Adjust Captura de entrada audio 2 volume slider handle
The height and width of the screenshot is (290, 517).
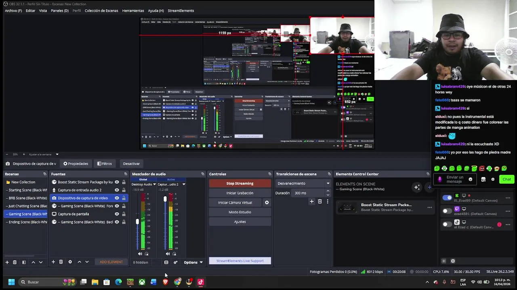[x=165, y=199]
